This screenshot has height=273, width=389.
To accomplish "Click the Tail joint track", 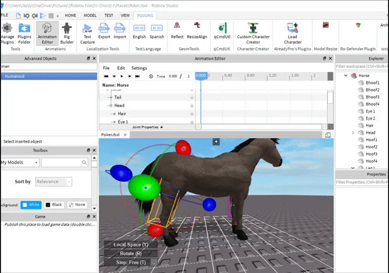I will pyautogui.click(x=118, y=97).
